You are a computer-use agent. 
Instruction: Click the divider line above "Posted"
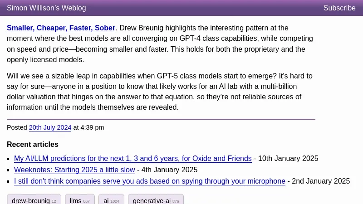tap(161, 119)
